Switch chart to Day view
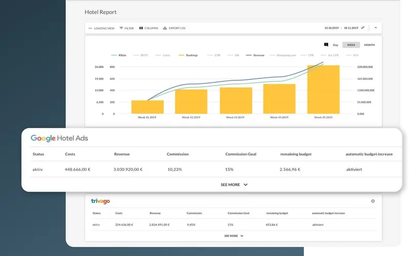Image resolution: width=410 pixels, height=256 pixels. [x=336, y=45]
